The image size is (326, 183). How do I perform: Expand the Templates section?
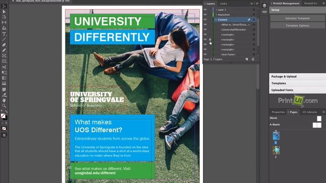pyautogui.click(x=297, y=83)
